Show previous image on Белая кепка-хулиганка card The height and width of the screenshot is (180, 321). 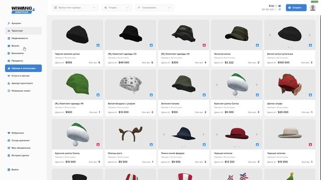coord(270,35)
